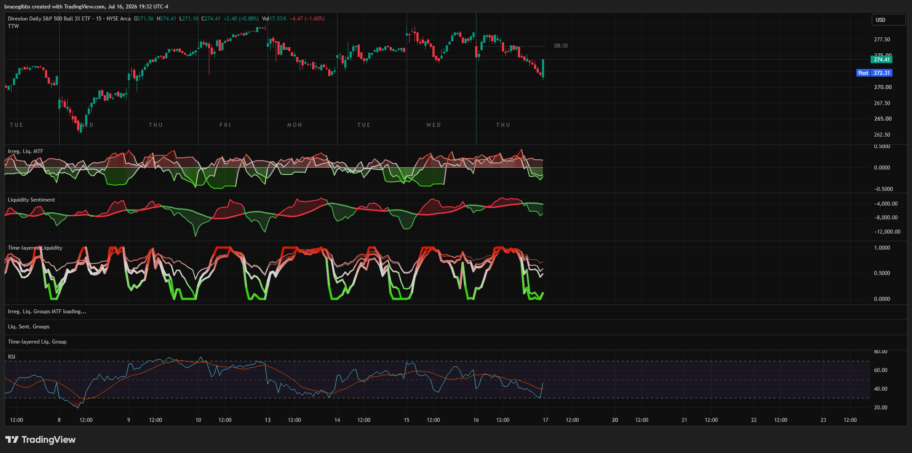Click the FRI session day label
Image resolution: width=912 pixels, height=453 pixels.
225,125
